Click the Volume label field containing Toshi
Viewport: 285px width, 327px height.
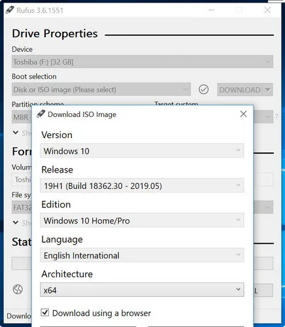[x=22, y=180]
